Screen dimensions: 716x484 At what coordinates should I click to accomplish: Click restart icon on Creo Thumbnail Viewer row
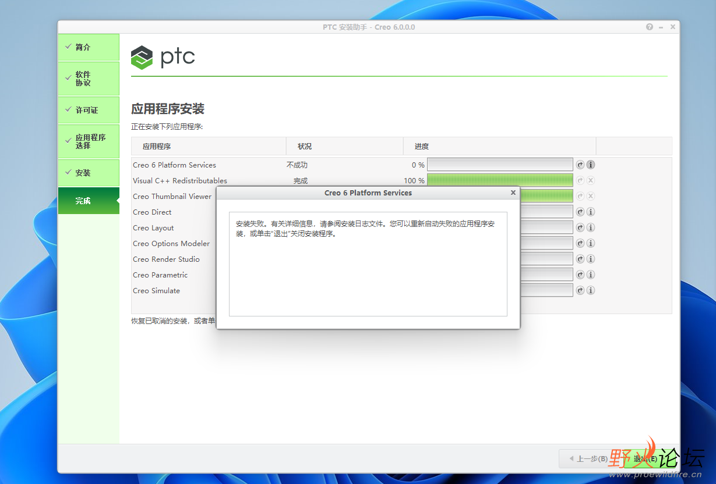(580, 196)
